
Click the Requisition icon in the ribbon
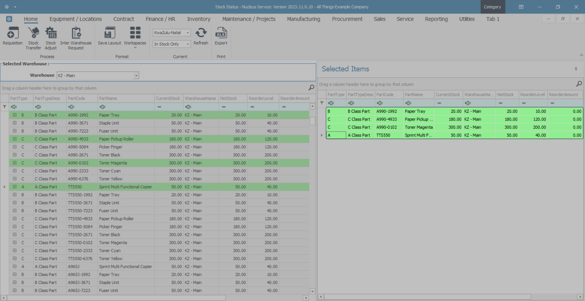12,33
